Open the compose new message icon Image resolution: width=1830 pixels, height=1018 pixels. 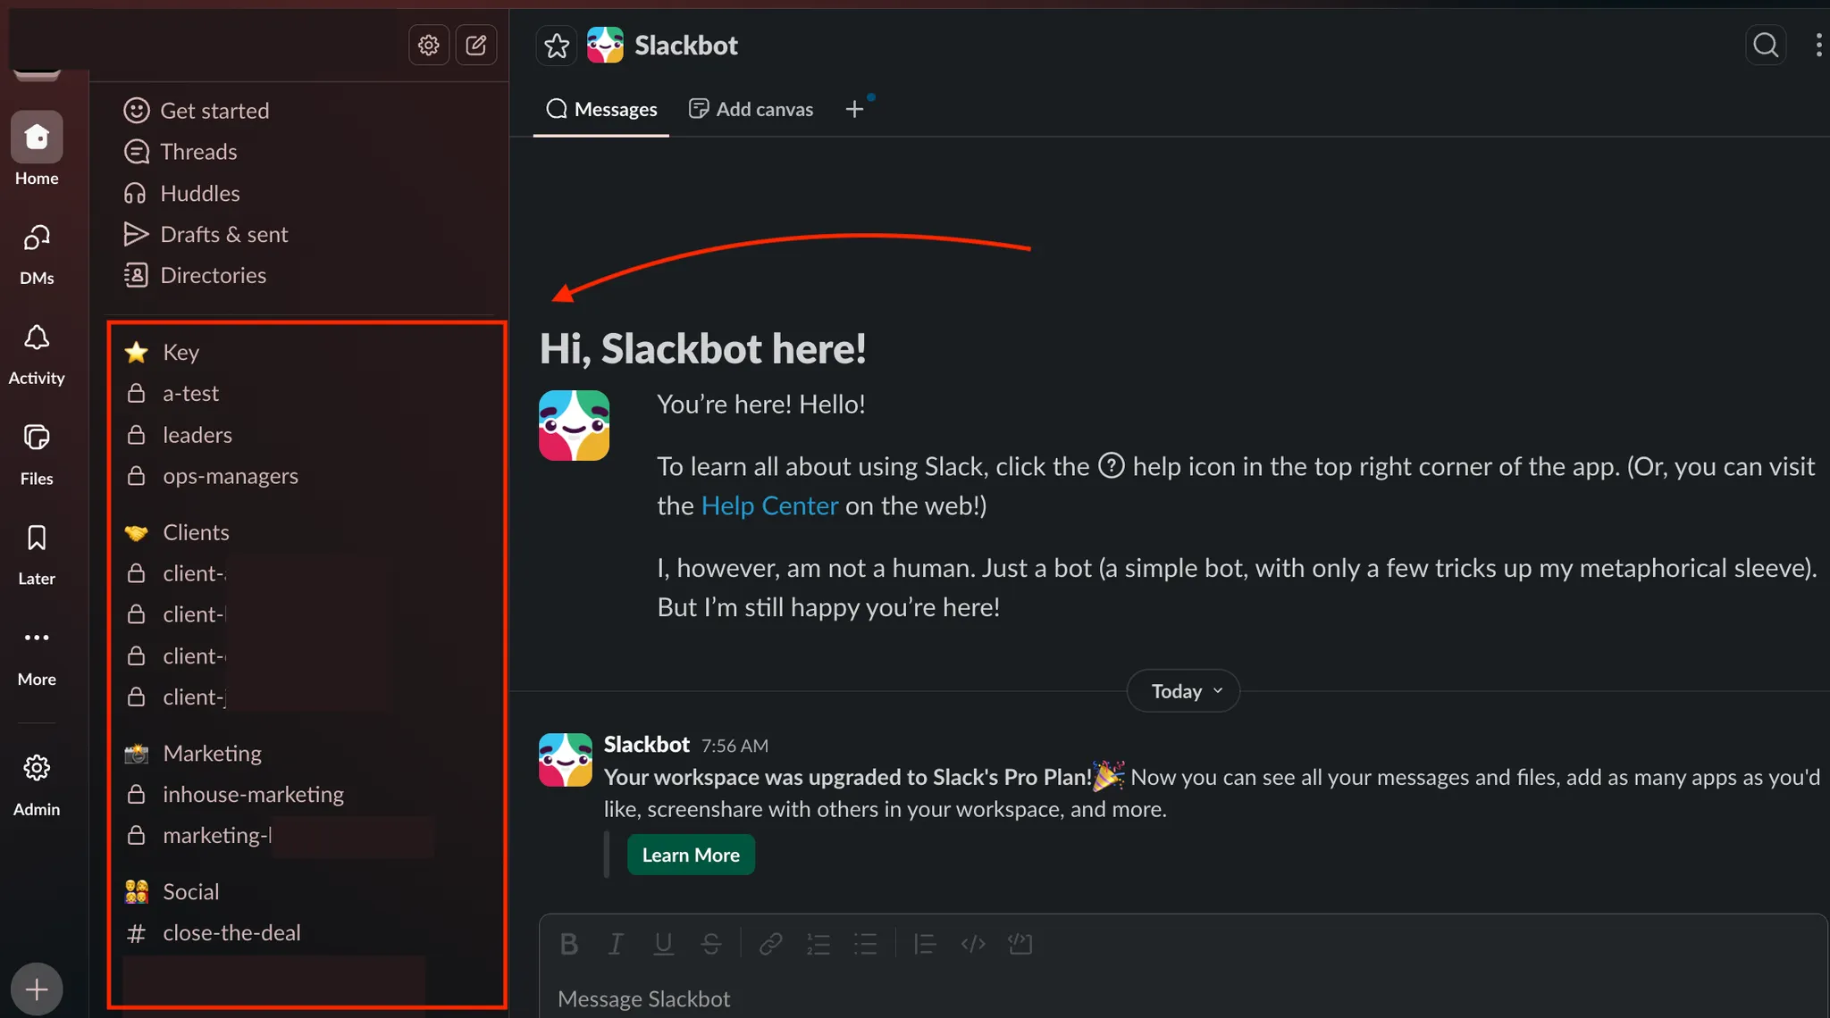point(476,45)
